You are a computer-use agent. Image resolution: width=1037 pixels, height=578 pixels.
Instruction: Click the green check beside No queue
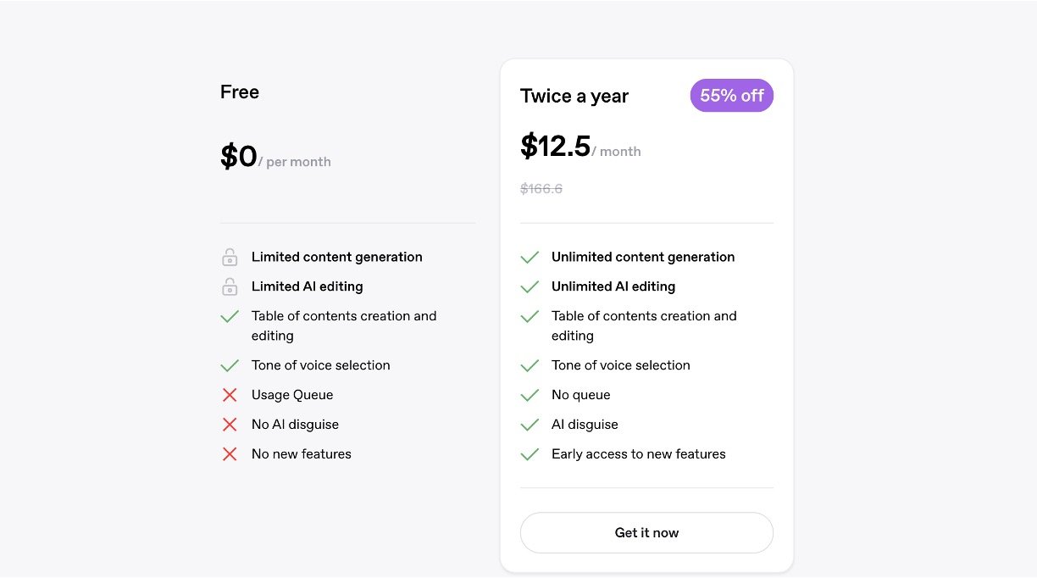coord(530,395)
